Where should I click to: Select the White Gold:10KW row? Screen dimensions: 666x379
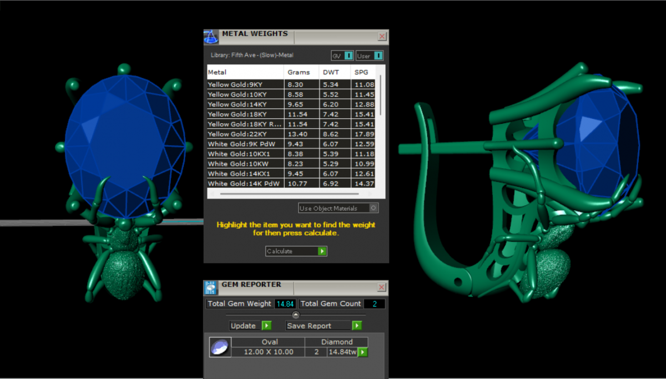[244, 164]
